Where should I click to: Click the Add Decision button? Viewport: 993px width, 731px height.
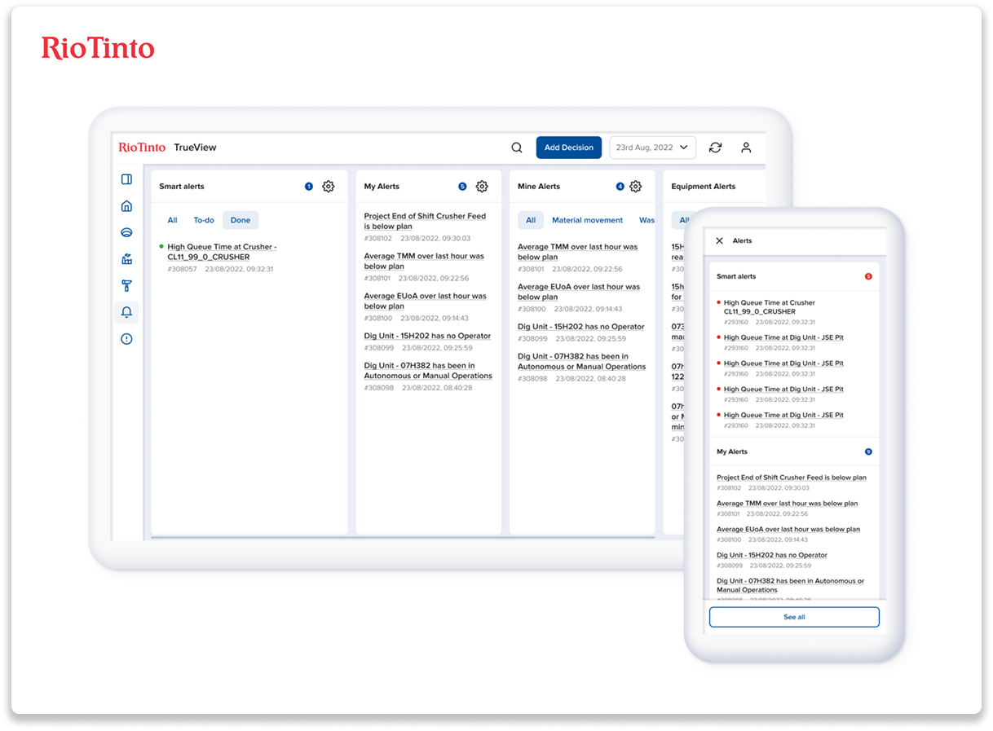click(568, 148)
